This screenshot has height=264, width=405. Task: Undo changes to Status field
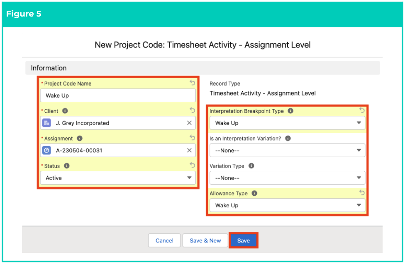(192, 165)
